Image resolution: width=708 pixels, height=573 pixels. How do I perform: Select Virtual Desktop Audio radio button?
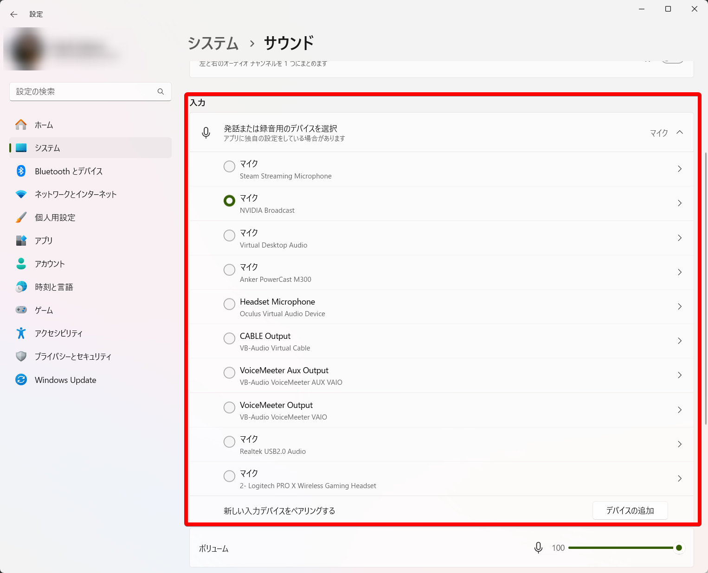229,236
